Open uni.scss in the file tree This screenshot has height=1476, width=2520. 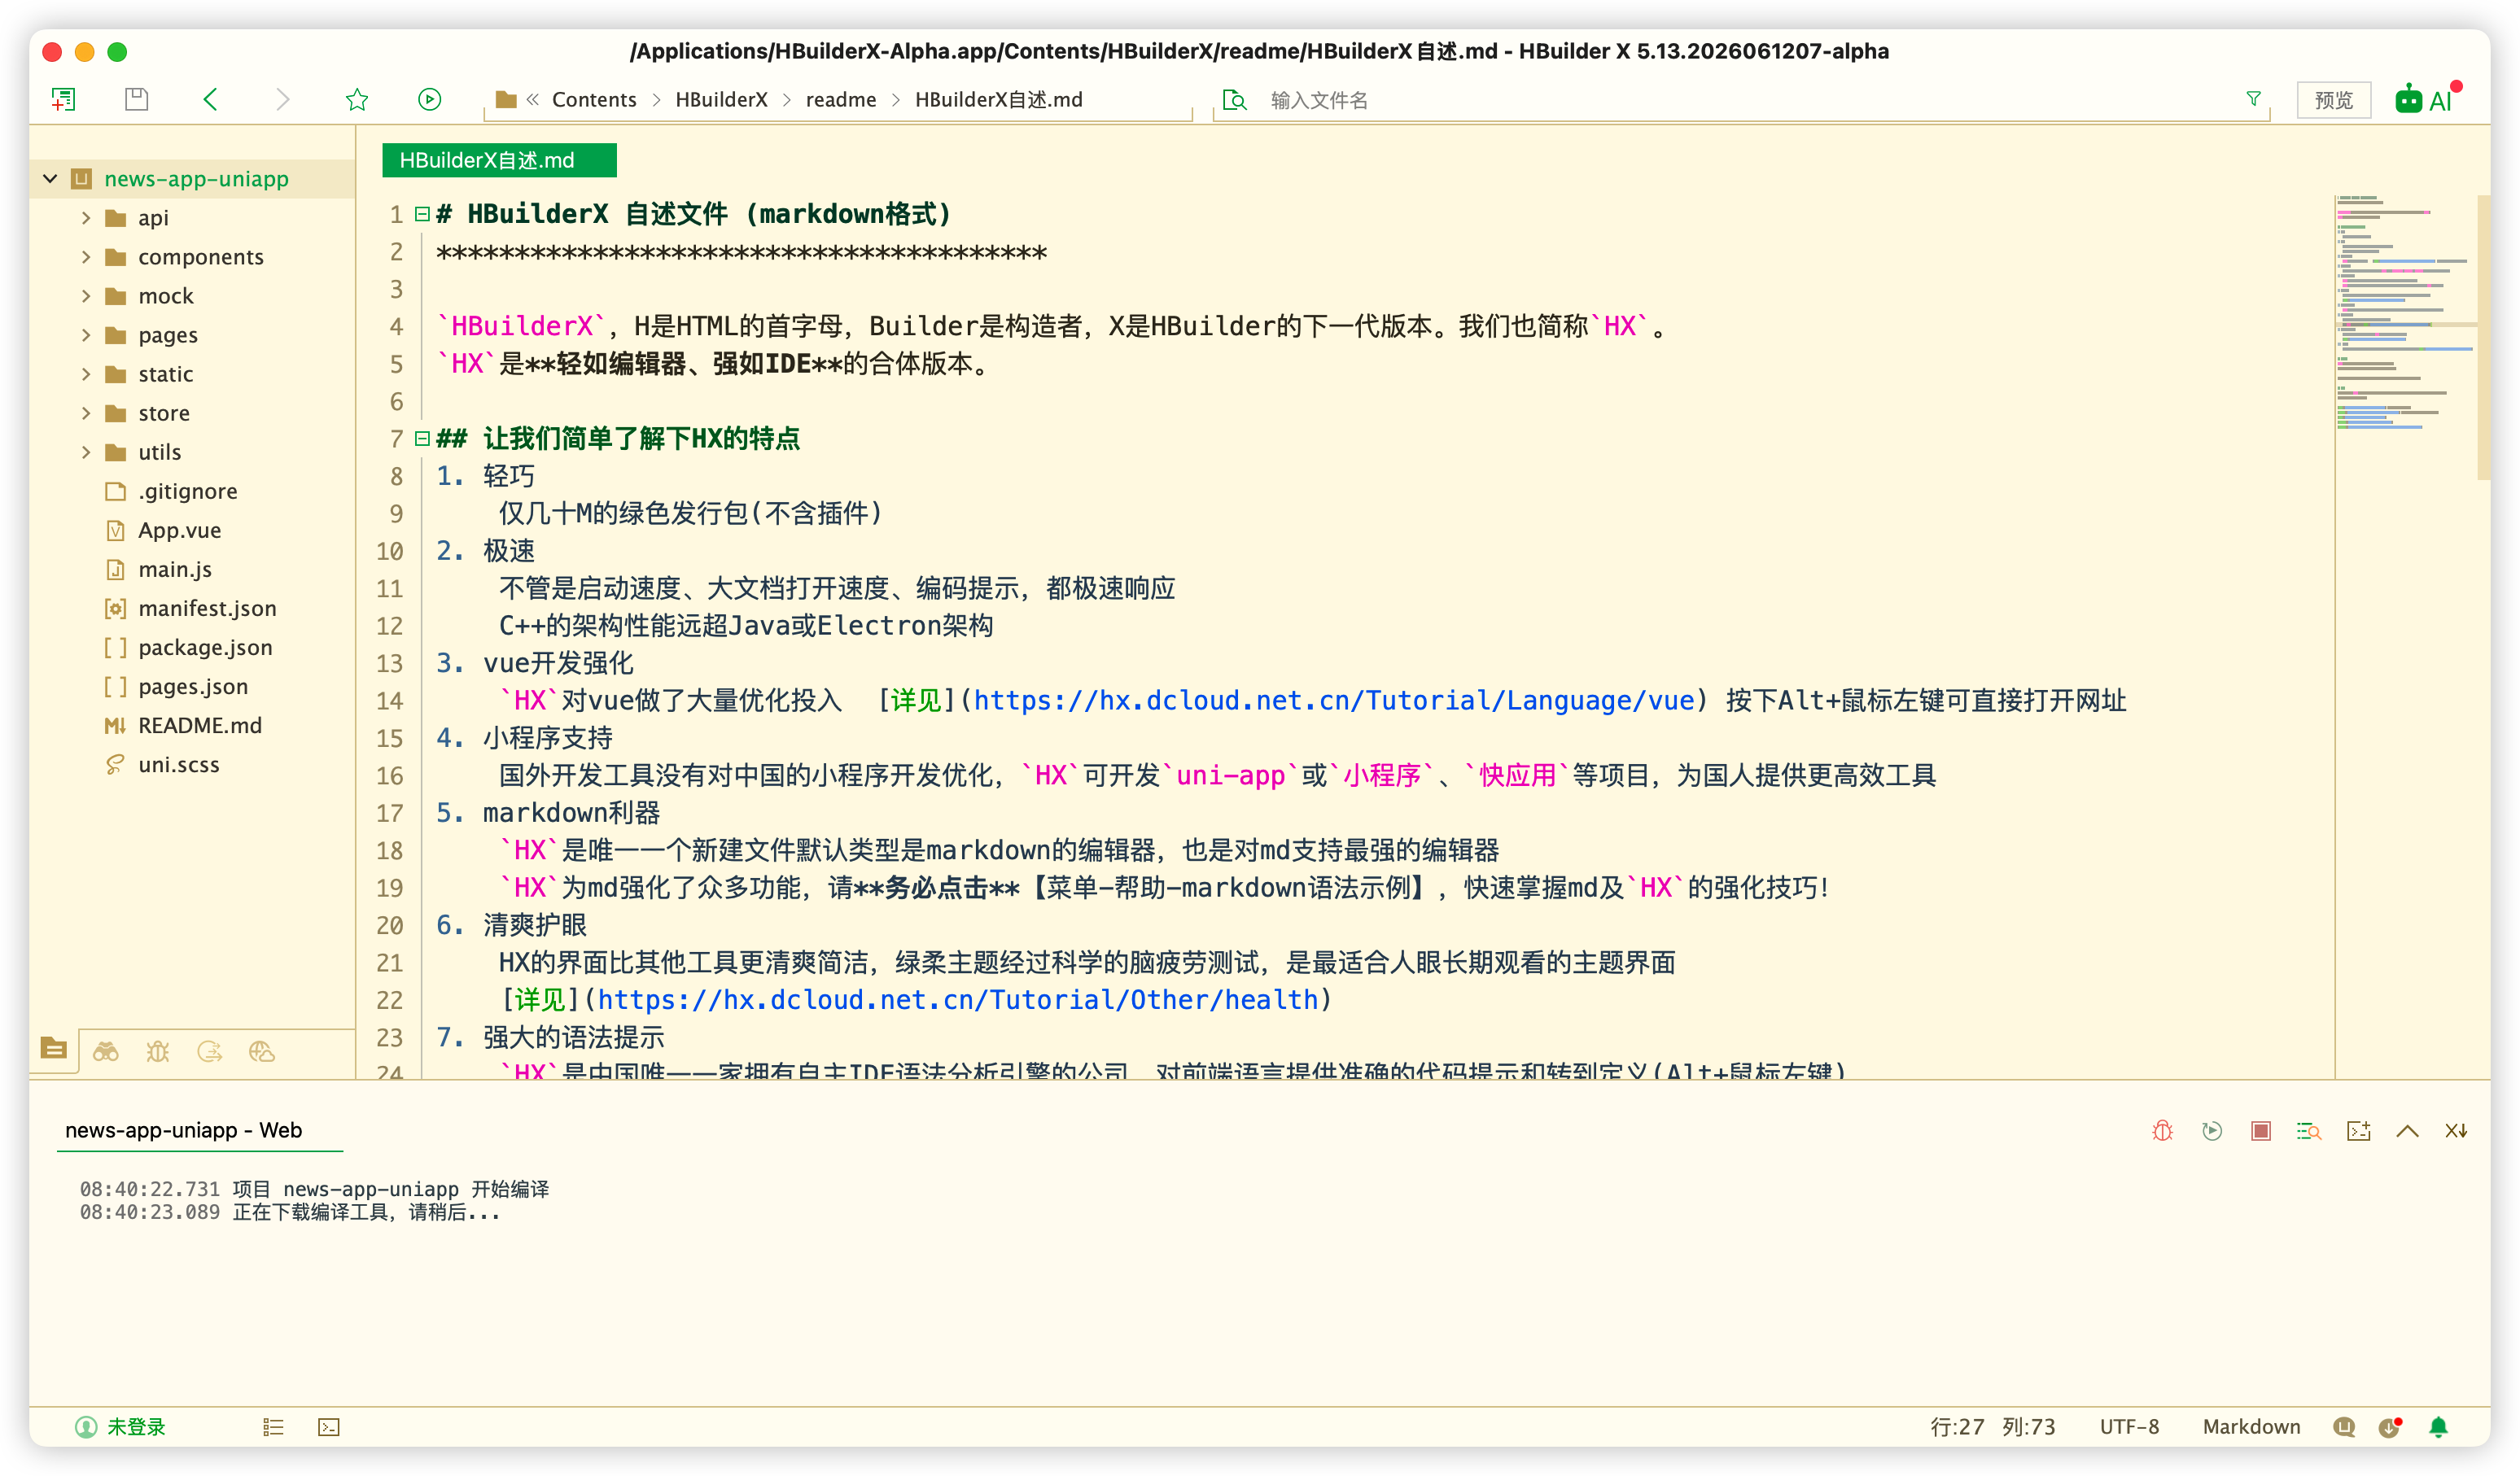179,765
